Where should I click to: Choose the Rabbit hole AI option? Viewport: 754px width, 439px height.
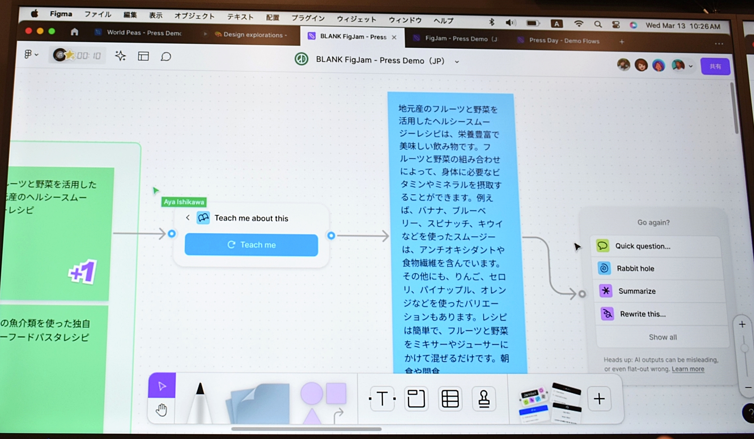(636, 268)
